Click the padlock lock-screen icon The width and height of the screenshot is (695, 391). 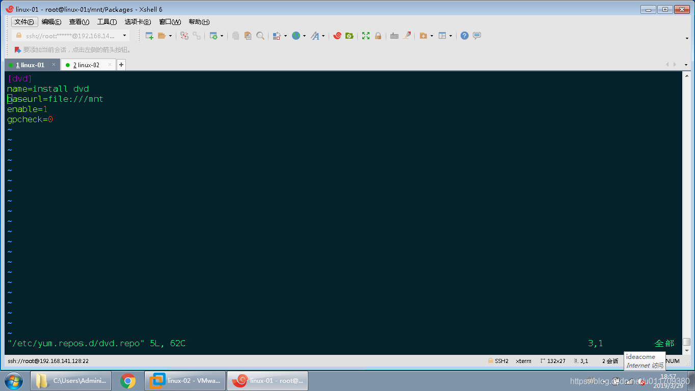coord(378,36)
